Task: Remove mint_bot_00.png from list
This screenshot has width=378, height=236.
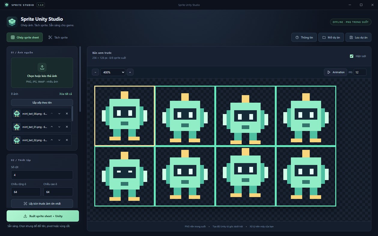Action: [67, 114]
